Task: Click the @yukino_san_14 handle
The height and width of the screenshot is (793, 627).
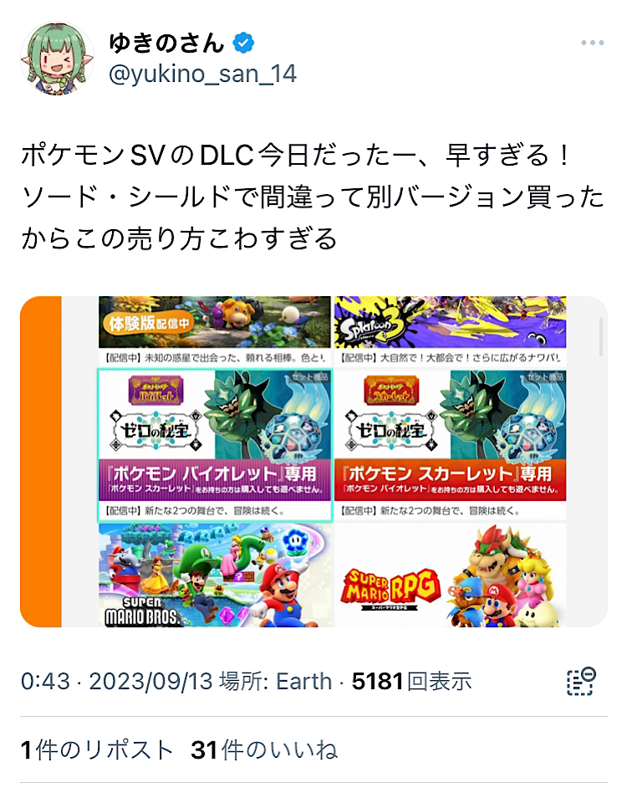Action: click(x=202, y=74)
